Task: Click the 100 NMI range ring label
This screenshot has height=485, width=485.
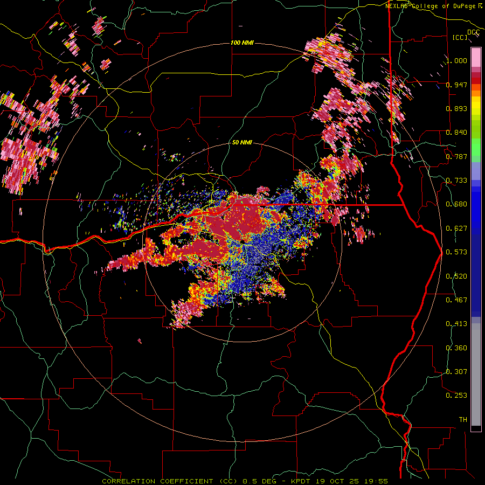Action: 242,43
